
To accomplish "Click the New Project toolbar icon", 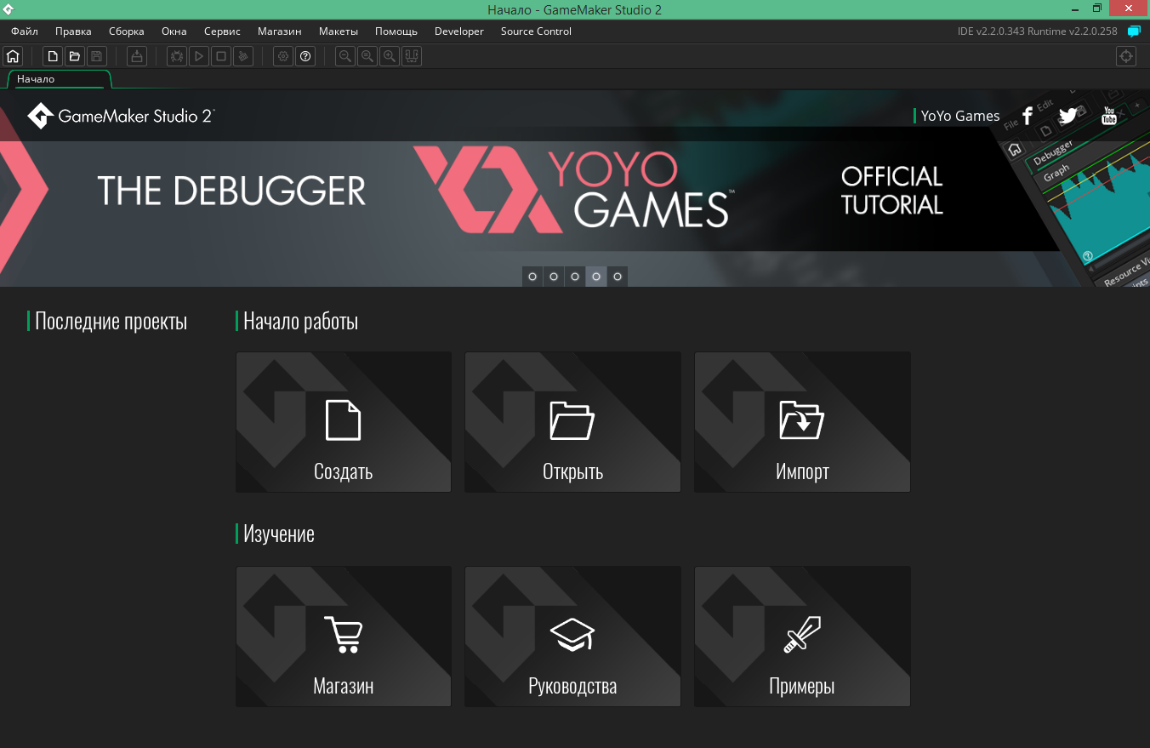I will [x=53, y=57].
